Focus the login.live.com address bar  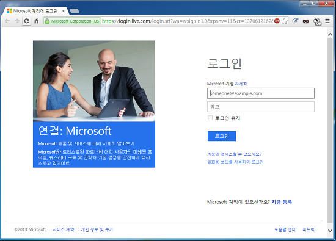click(x=188, y=21)
